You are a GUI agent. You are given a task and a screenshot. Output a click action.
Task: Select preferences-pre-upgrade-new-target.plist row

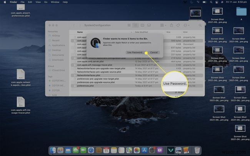pos(137,79)
